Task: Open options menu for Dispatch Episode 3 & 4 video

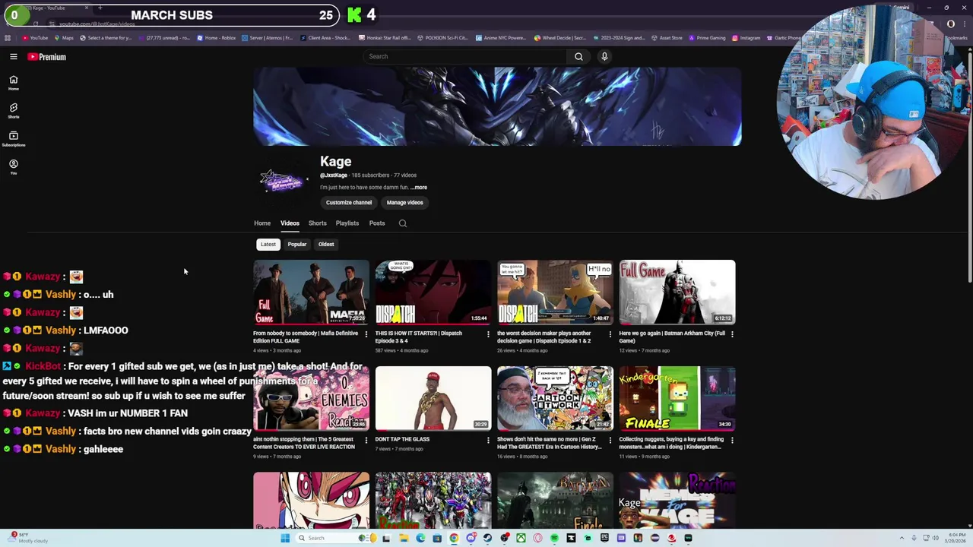Action: tap(488, 334)
